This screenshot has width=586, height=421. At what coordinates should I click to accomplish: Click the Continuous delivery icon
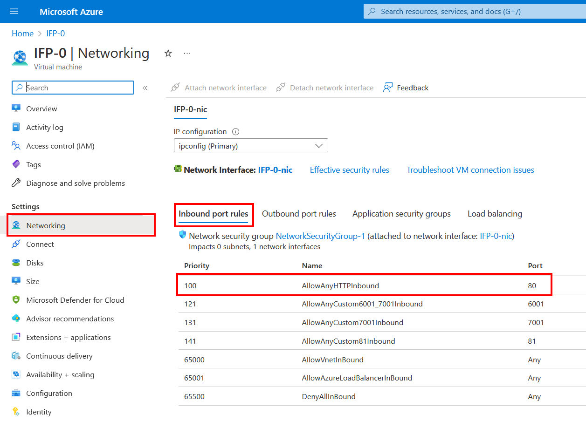[x=16, y=356]
